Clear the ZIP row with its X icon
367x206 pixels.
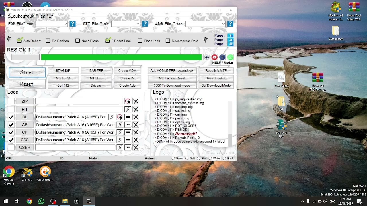136,102
